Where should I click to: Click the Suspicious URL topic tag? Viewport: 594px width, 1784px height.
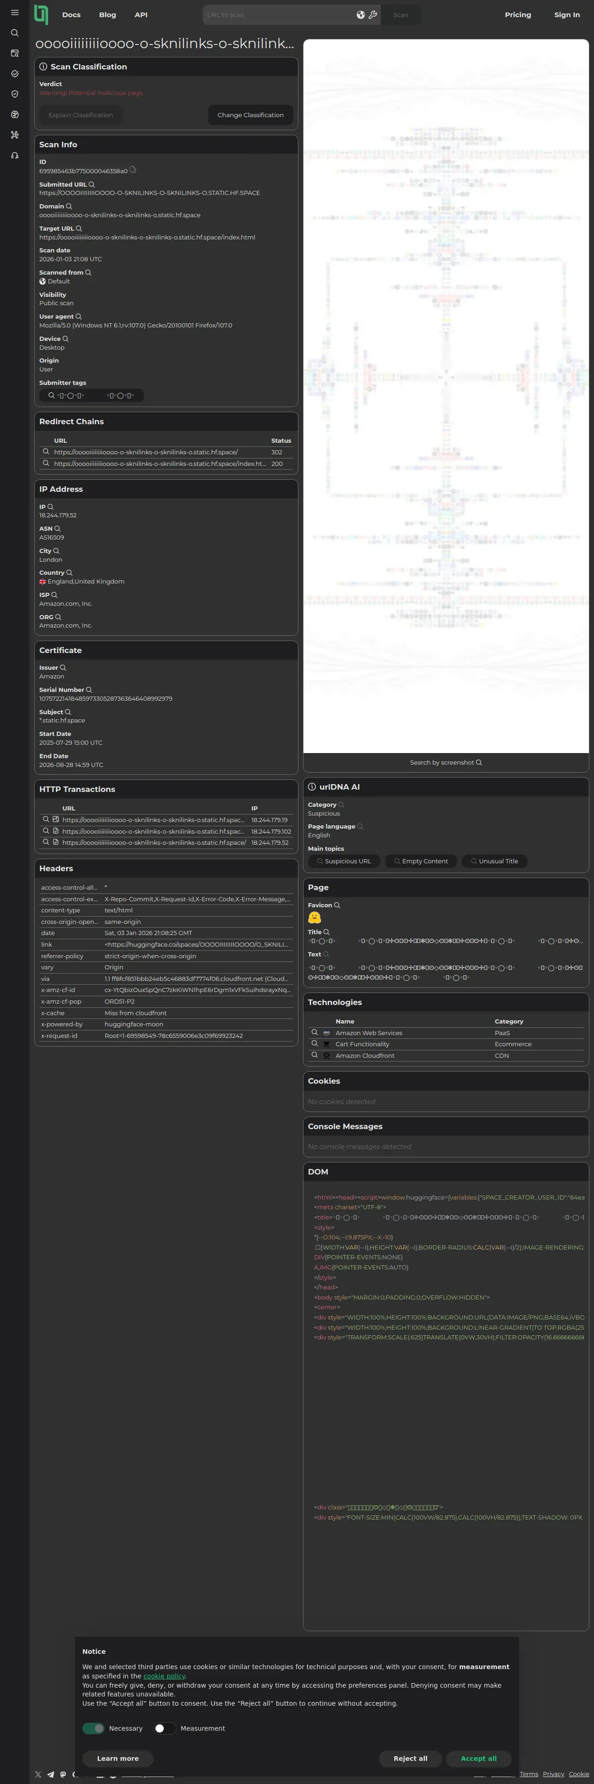pyautogui.click(x=344, y=861)
